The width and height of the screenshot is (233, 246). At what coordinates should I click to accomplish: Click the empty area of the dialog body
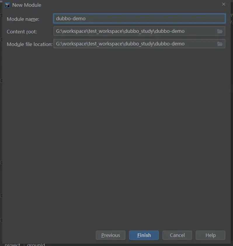(x=117, y=132)
